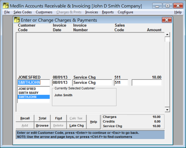Open the File menu
Viewport: 186px width, 148px height.
pos(7,12)
